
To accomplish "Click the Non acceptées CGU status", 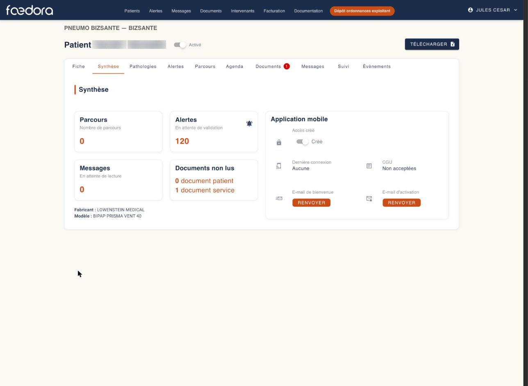I will pyautogui.click(x=399, y=168).
